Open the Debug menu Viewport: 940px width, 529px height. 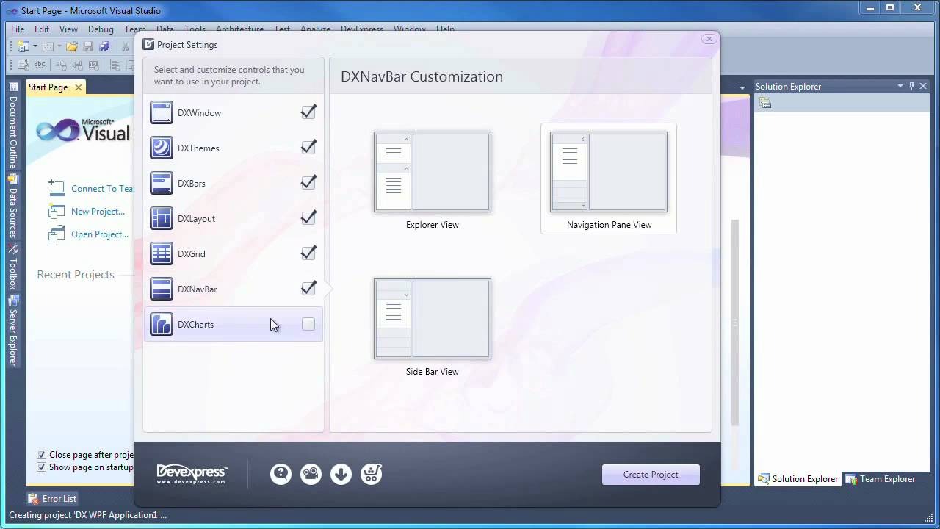click(x=101, y=29)
